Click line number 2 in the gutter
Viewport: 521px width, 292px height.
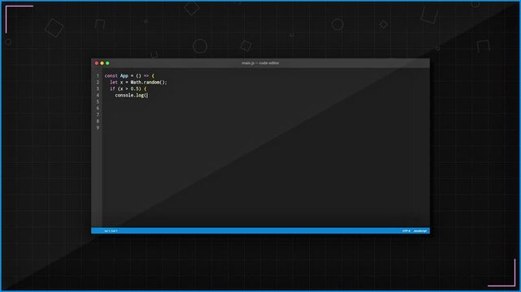point(98,82)
